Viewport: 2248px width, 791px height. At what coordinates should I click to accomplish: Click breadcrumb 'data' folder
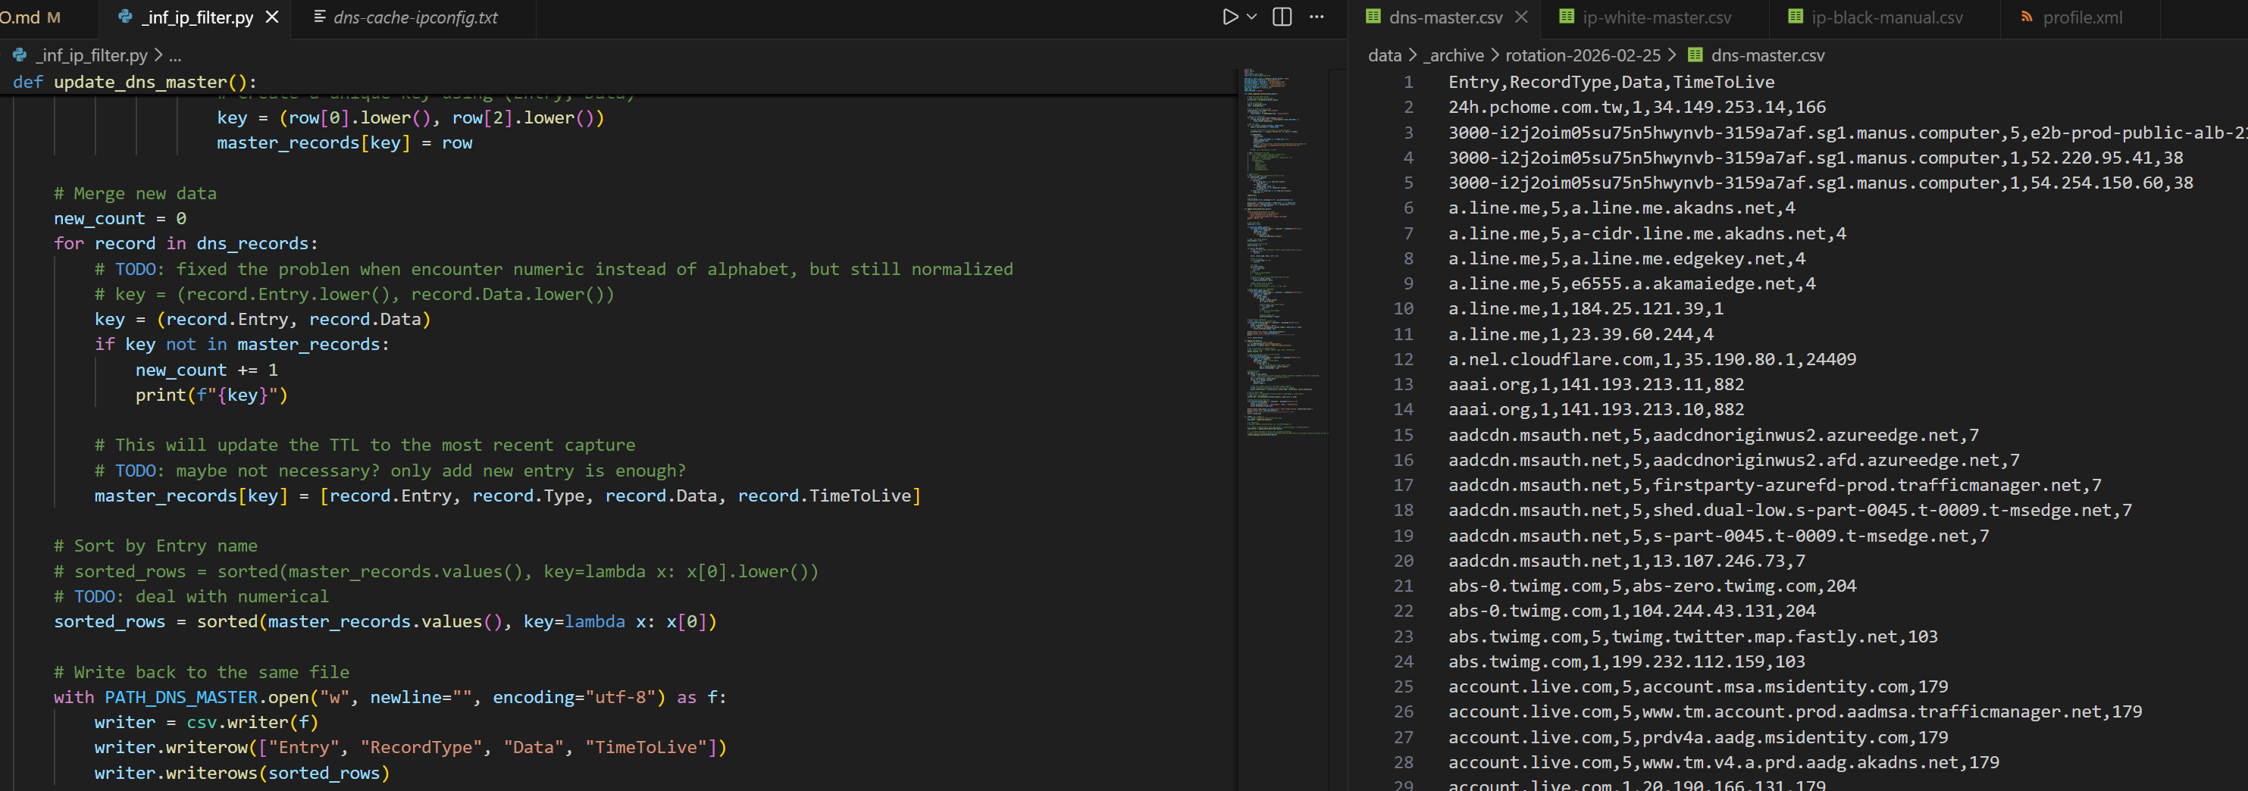1384,55
